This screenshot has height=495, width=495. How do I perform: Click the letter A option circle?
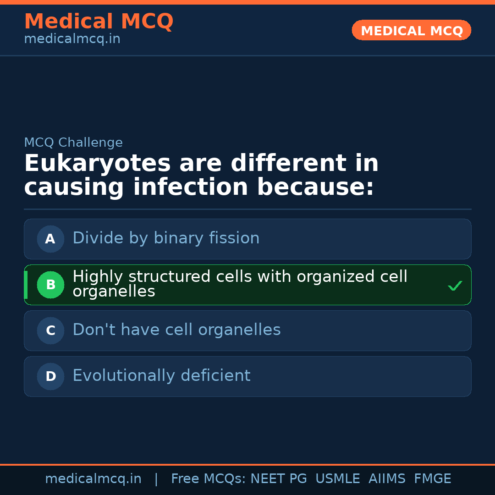(x=50, y=239)
